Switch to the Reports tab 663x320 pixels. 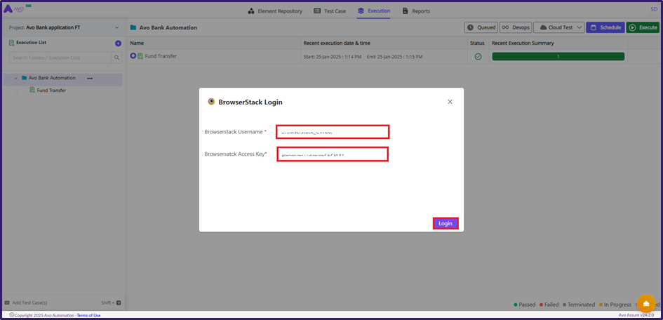point(416,11)
